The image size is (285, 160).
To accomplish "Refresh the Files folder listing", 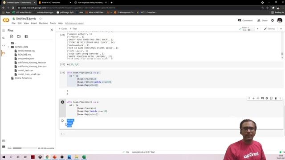I will click(19, 36).
